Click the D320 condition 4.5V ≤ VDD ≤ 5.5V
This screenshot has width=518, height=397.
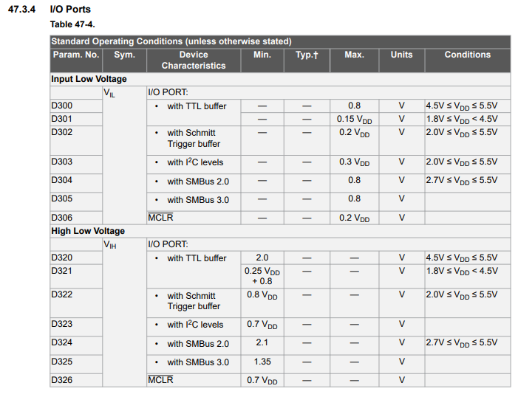coord(462,258)
